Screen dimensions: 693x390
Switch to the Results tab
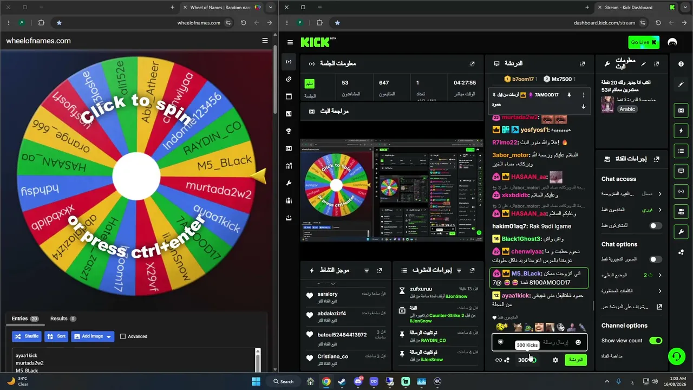(63, 318)
